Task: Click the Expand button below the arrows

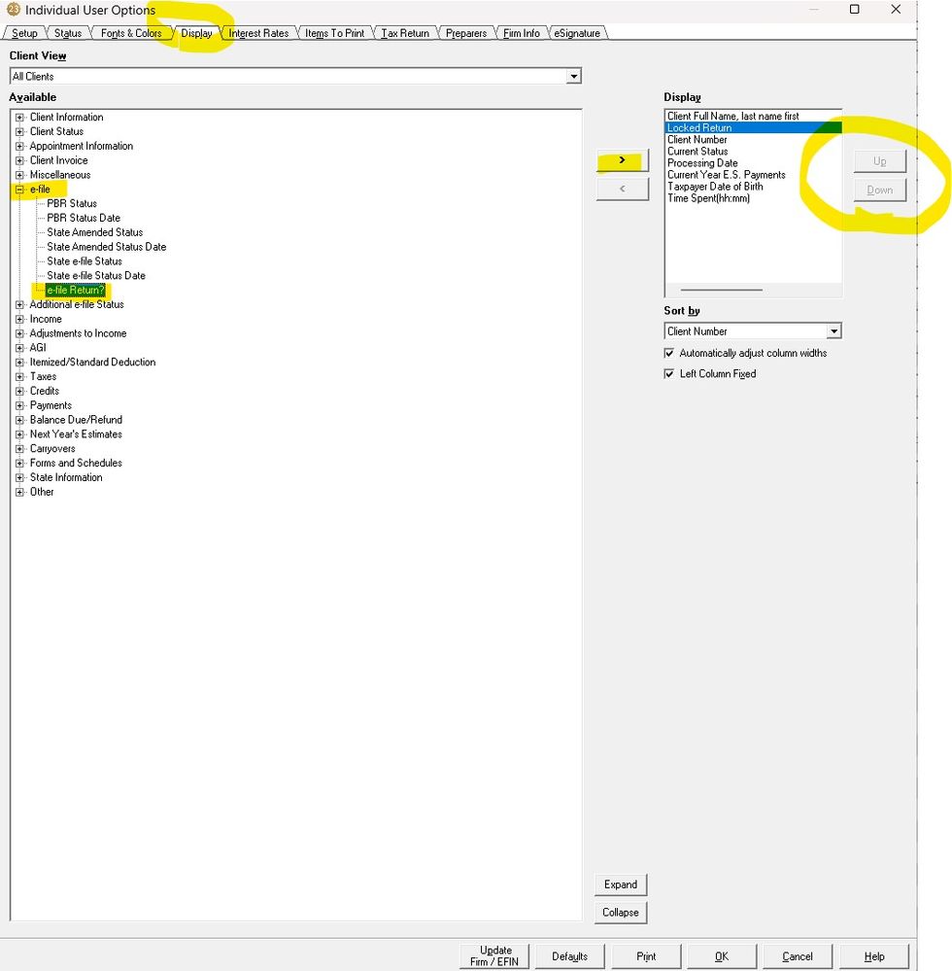Action: pos(621,884)
